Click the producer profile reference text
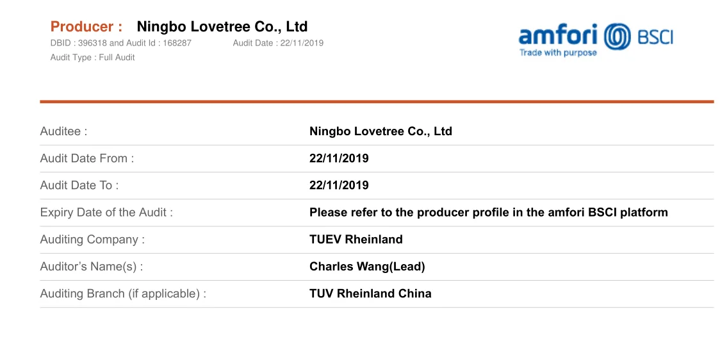Screen dimensions: 720x348 coord(488,212)
